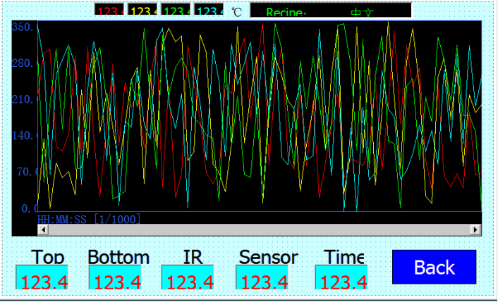Select the Time value field
The height and width of the screenshot is (302, 498).
[x=341, y=279]
